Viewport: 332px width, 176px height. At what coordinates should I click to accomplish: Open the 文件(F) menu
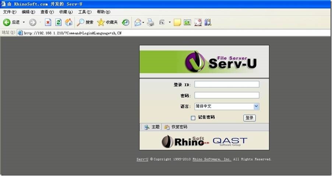coord(10,12)
